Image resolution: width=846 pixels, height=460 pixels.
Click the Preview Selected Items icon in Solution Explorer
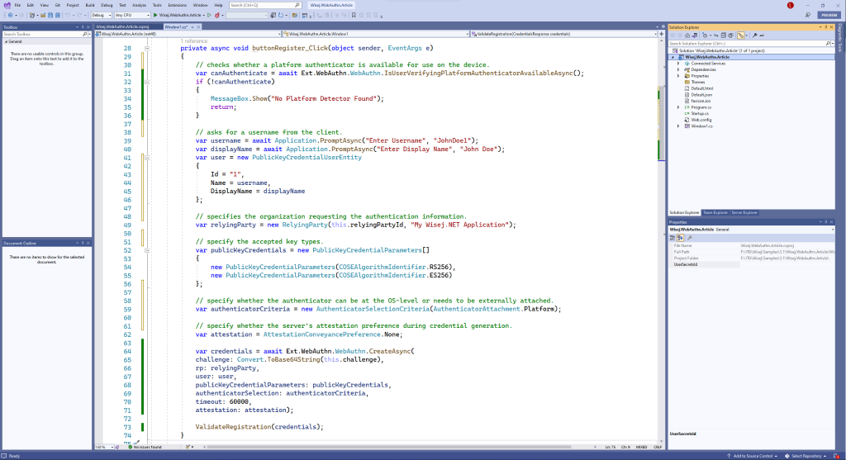pos(762,36)
